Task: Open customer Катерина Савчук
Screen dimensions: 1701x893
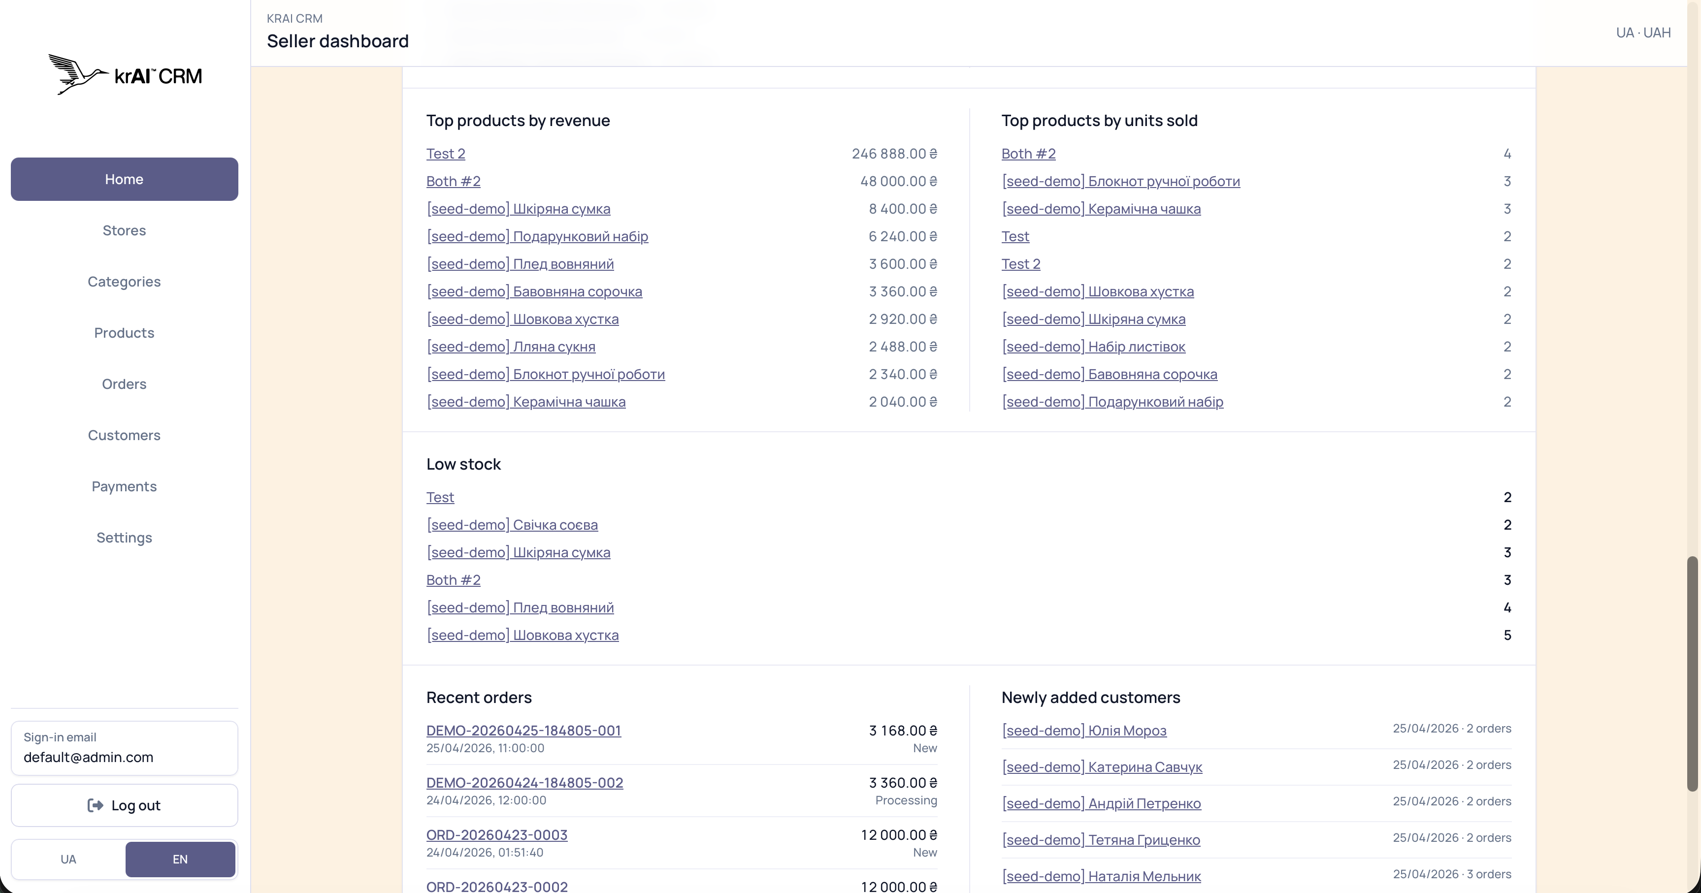Action: click(x=1102, y=767)
